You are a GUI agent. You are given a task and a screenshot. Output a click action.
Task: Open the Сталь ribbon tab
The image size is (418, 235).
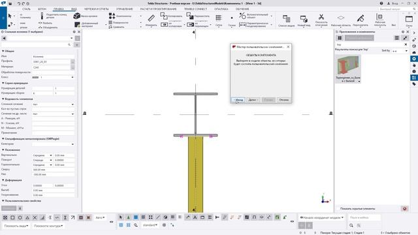(x=26, y=9)
